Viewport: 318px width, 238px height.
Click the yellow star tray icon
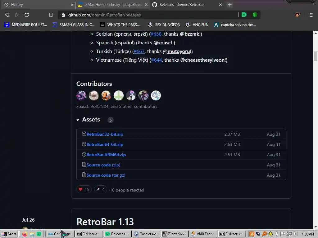pos(270,234)
